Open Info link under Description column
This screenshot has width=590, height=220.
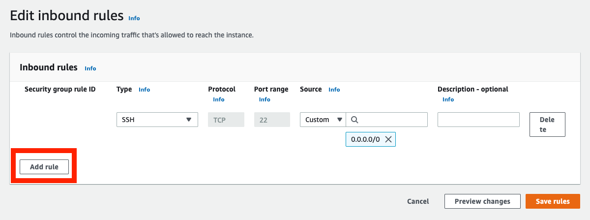pyautogui.click(x=448, y=99)
